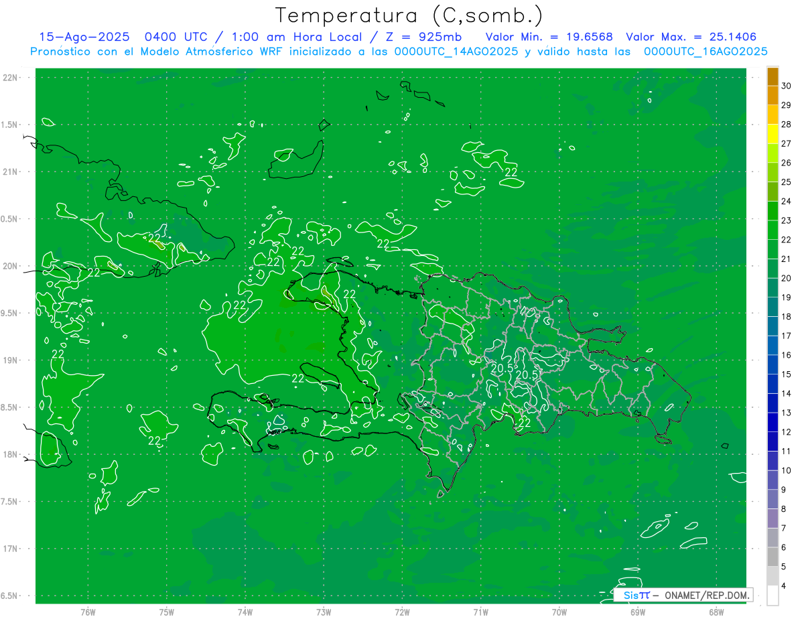The image size is (804, 621).
Task: Click the legend label '4'
Action: pos(784,585)
